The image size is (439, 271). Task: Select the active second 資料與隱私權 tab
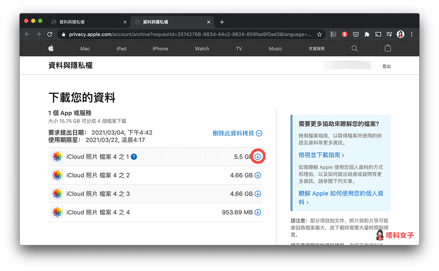172,22
